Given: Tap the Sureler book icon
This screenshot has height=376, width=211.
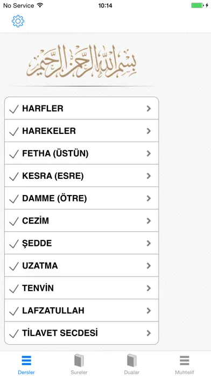Looking at the screenshot, I should (x=79, y=360).
